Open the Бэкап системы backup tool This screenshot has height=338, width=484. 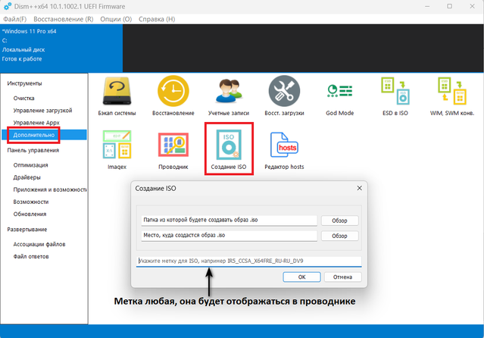(117, 96)
